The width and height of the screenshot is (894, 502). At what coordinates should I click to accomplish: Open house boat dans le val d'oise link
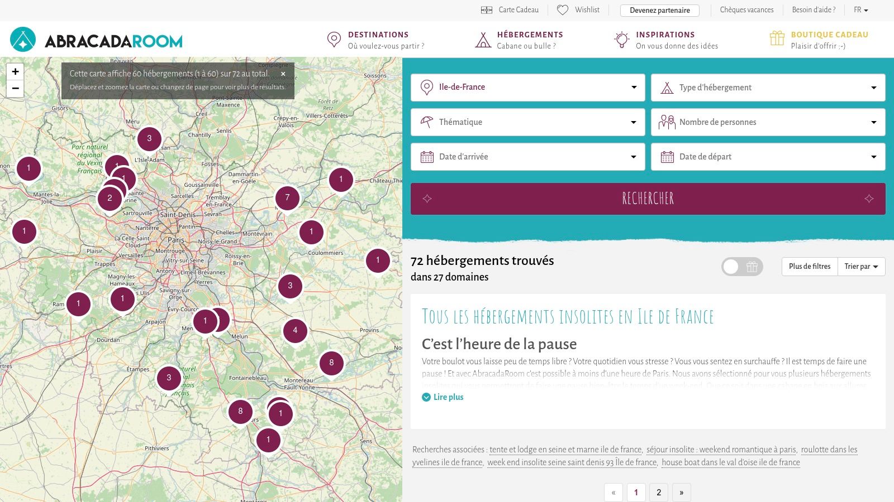coord(731,462)
